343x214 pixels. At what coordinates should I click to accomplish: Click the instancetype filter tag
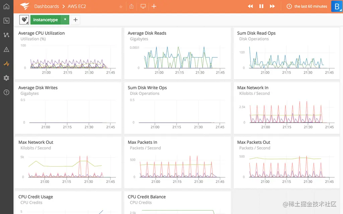[x=45, y=20]
